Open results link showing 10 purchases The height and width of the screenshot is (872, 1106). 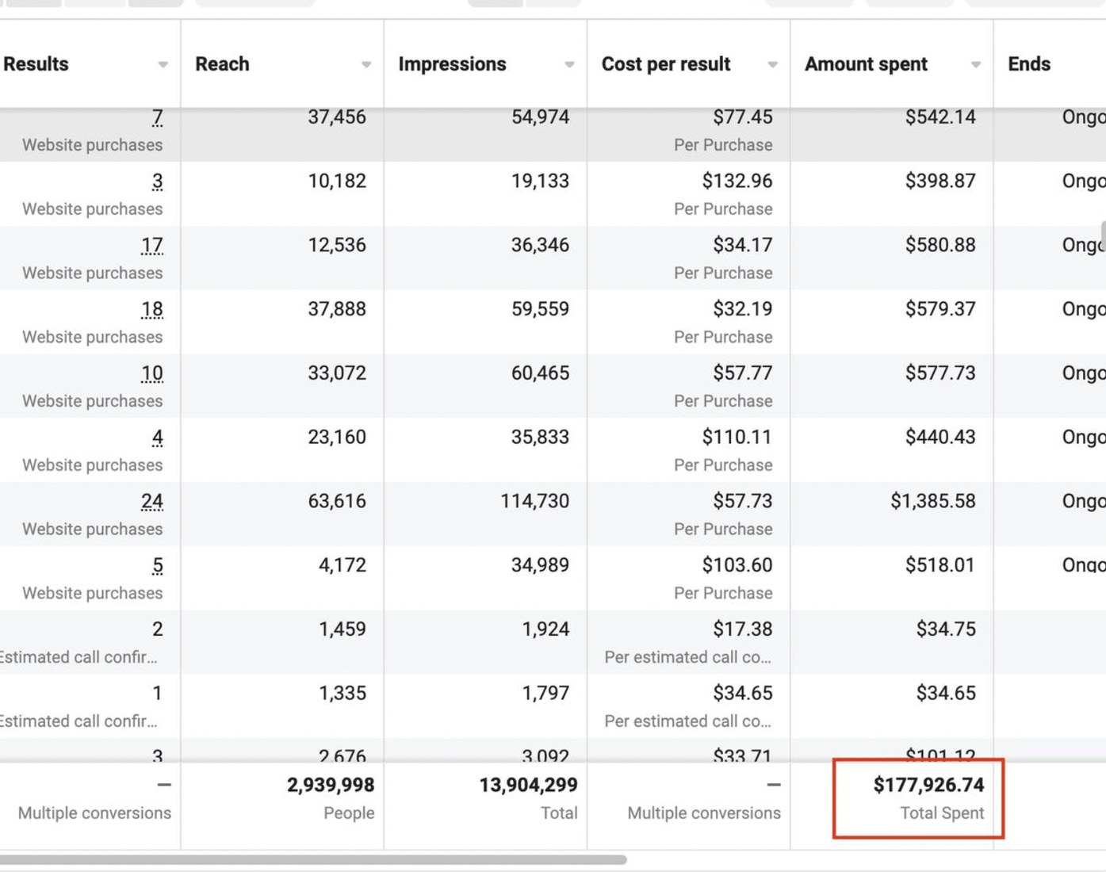[x=152, y=374]
